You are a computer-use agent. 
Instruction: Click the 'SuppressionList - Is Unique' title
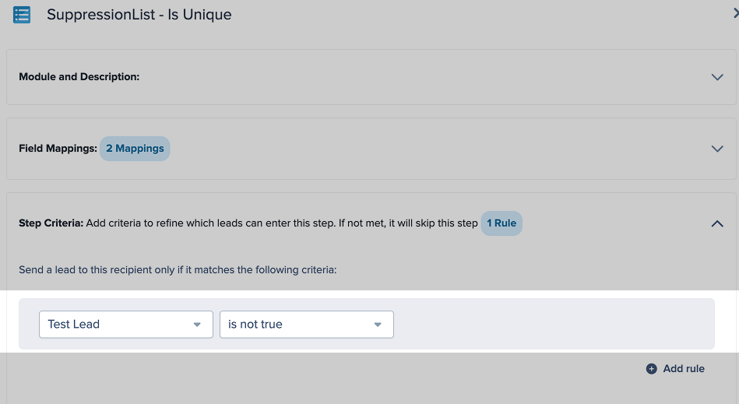pos(139,15)
